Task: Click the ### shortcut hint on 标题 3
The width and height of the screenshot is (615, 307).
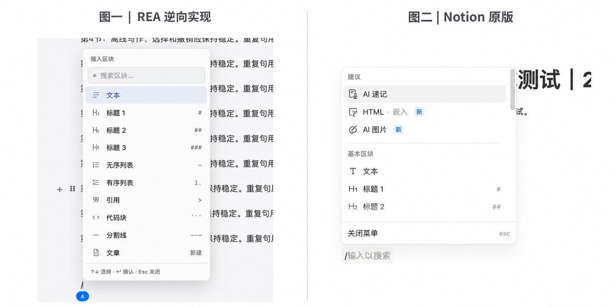Action: point(196,147)
